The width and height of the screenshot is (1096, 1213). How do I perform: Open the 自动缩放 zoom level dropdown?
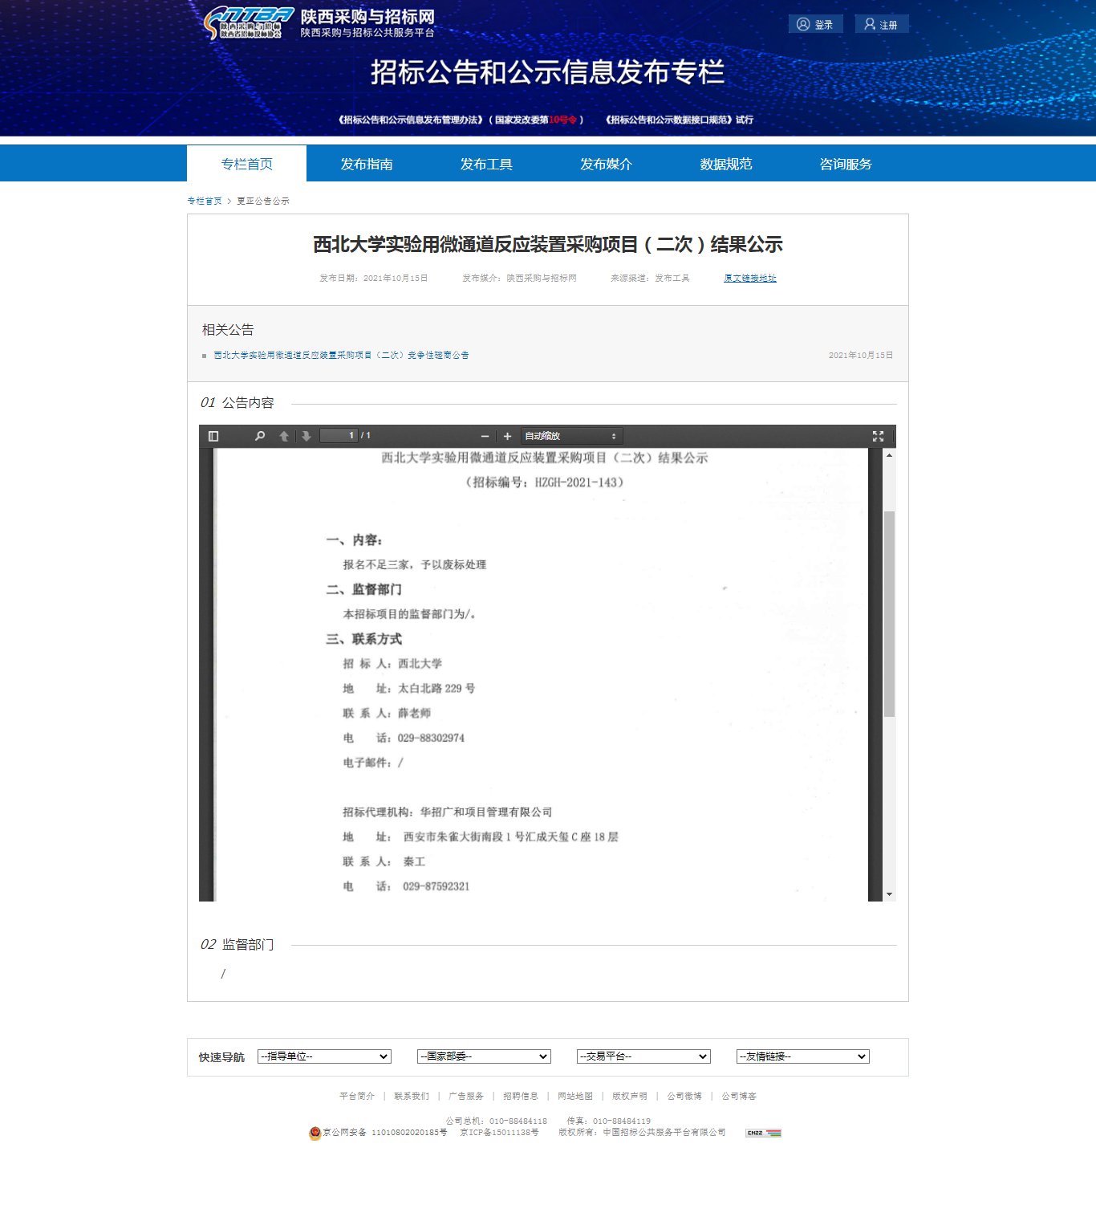click(570, 436)
